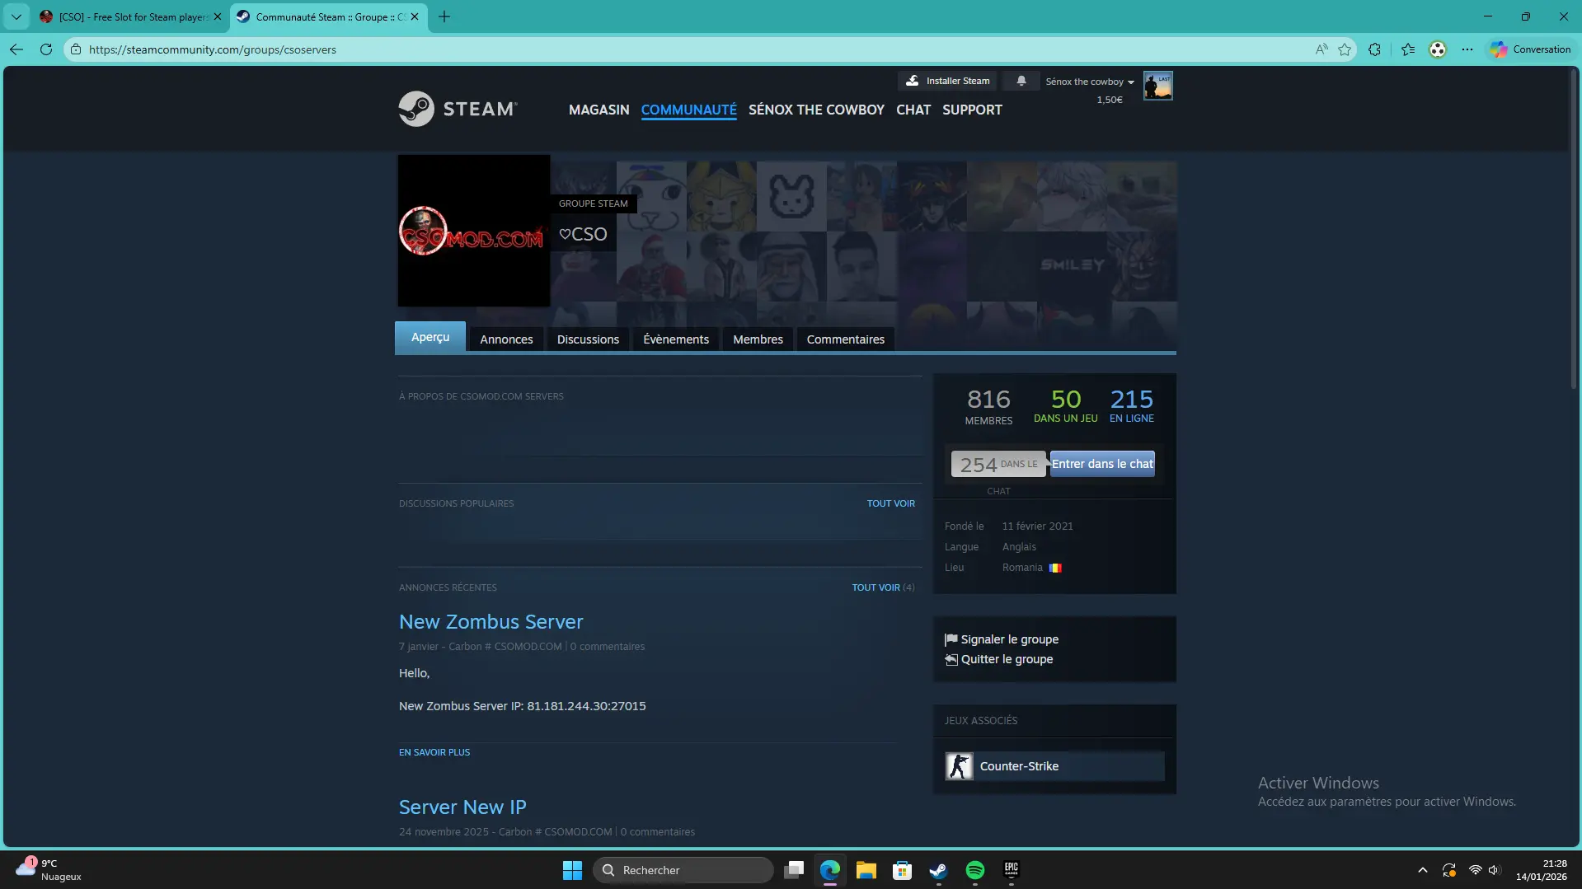The width and height of the screenshot is (1582, 889).
Task: Open the SÉNOX THE COWBOY menu
Action: click(816, 110)
